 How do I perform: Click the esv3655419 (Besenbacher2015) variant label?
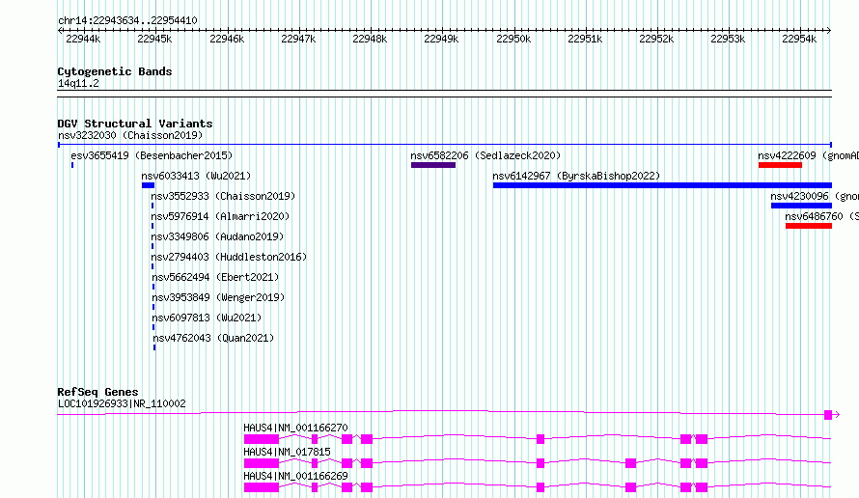tap(152, 155)
